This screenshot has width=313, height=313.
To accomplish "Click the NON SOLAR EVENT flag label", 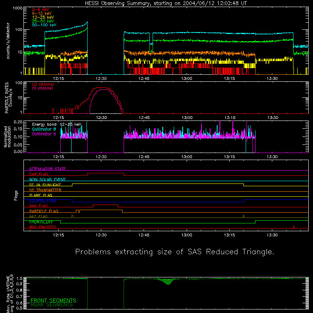I will click(x=47, y=180).
